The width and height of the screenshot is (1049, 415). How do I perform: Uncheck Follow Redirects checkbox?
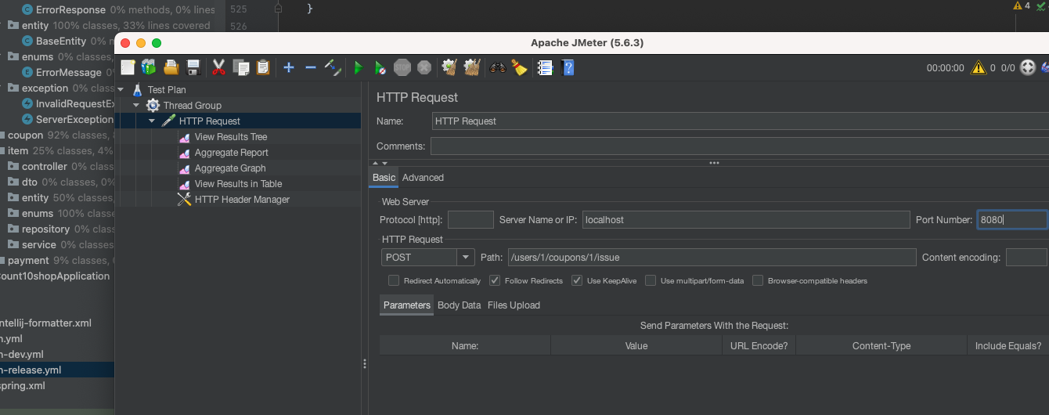(x=495, y=280)
